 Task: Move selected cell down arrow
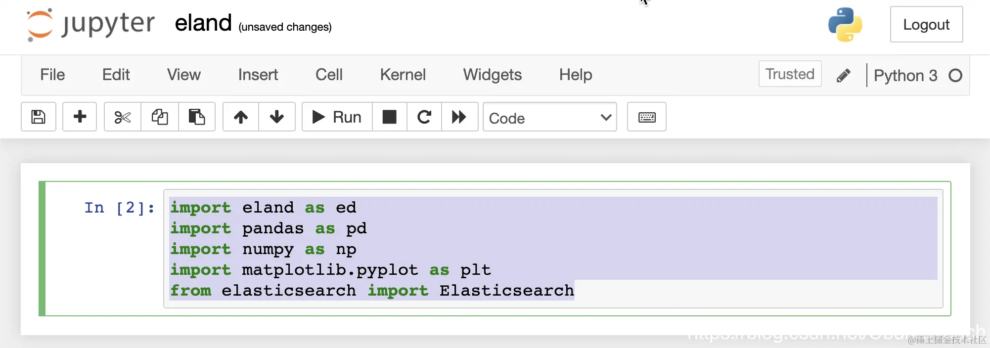pyautogui.click(x=277, y=117)
